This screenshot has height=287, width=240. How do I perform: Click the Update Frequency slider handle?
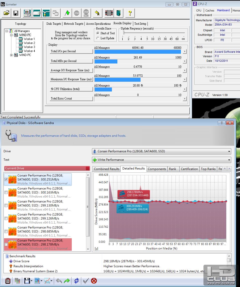[x=124, y=32]
